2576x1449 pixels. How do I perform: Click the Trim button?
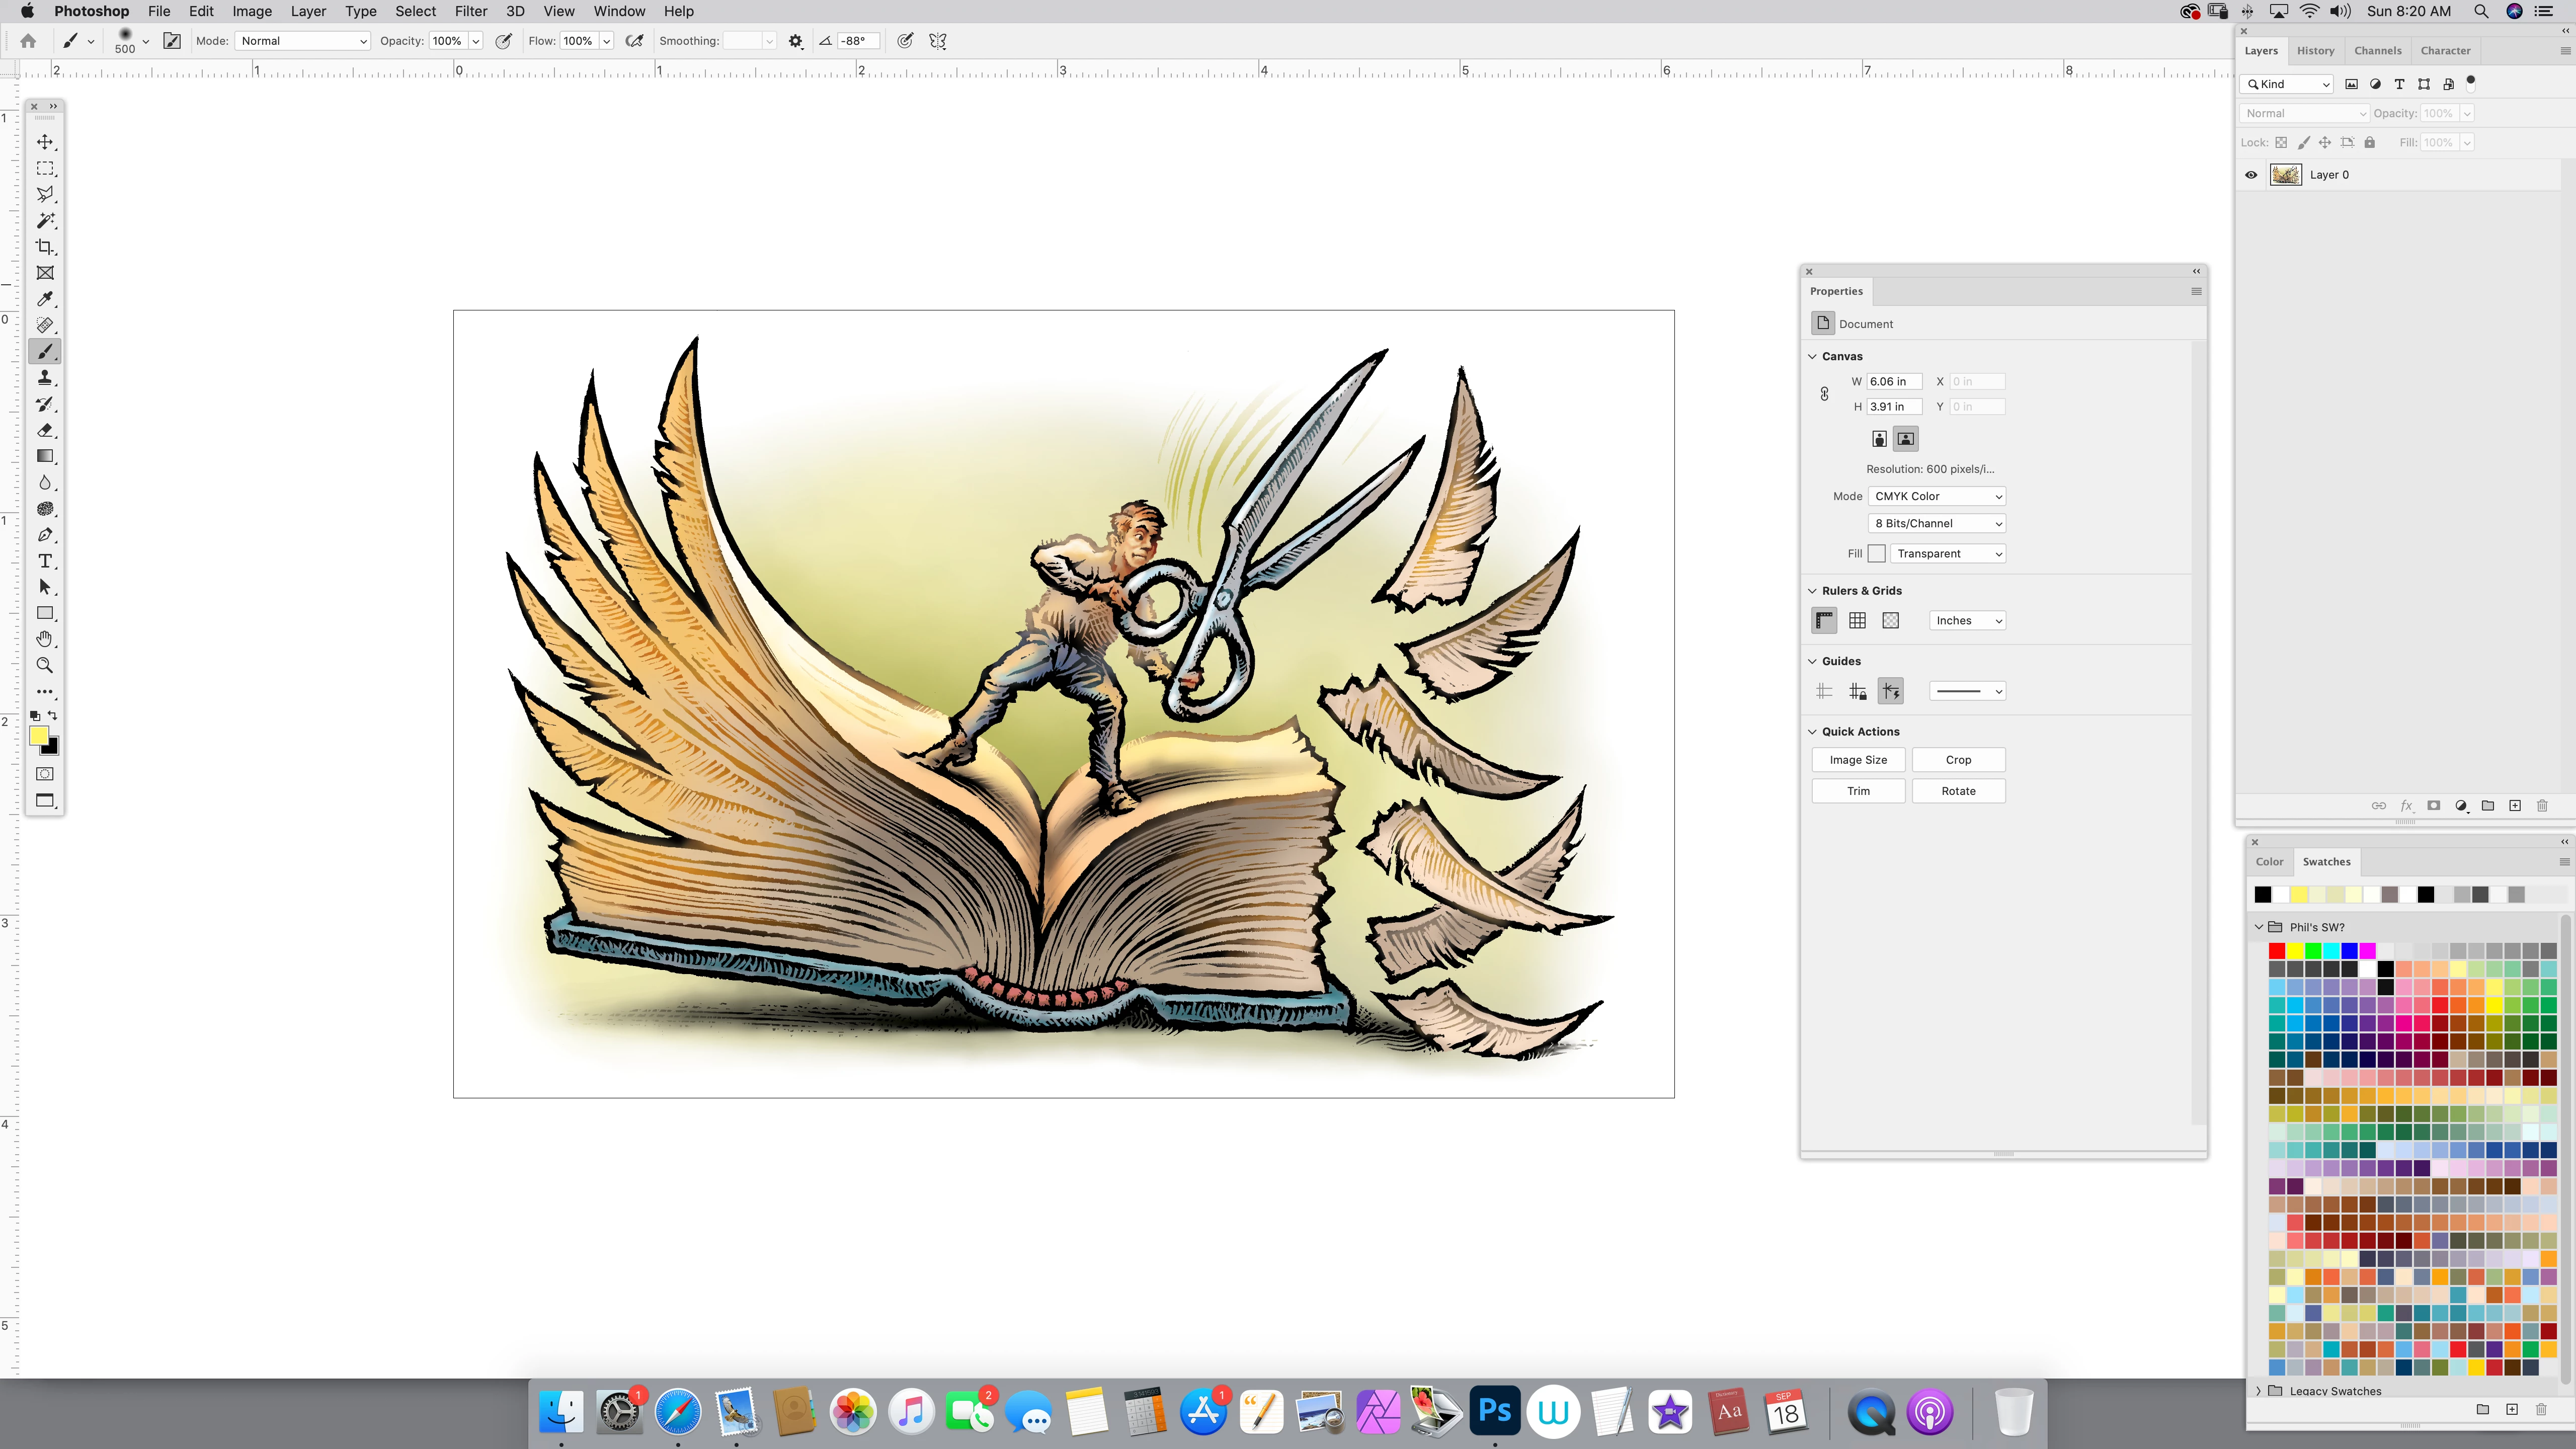(1858, 791)
